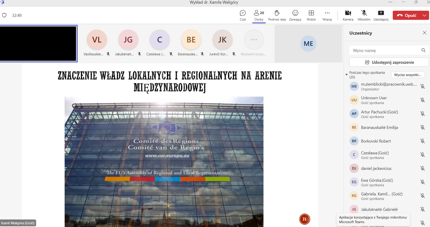
Task: Click the mic icon for Jakubėnaitė Gabrielė
Action: pyautogui.click(x=422, y=209)
